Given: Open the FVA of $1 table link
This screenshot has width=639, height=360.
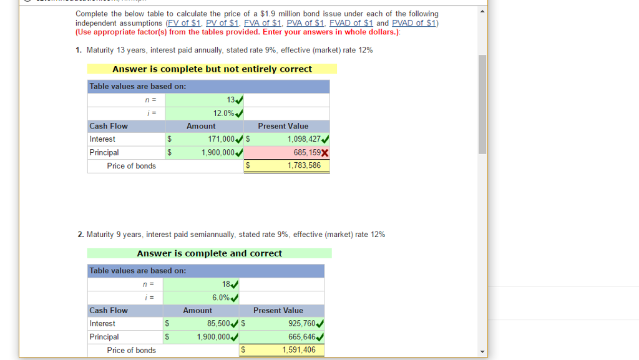Looking at the screenshot, I should [262, 22].
